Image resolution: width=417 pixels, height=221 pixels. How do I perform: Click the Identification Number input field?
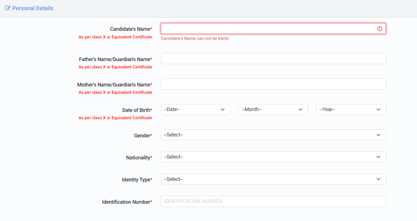(273, 201)
